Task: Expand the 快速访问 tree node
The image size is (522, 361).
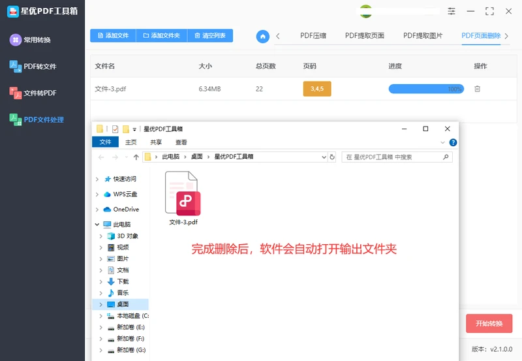Action: point(97,179)
